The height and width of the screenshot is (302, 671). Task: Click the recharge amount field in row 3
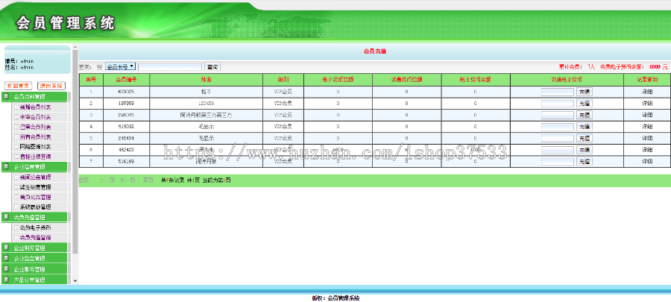coord(557,115)
